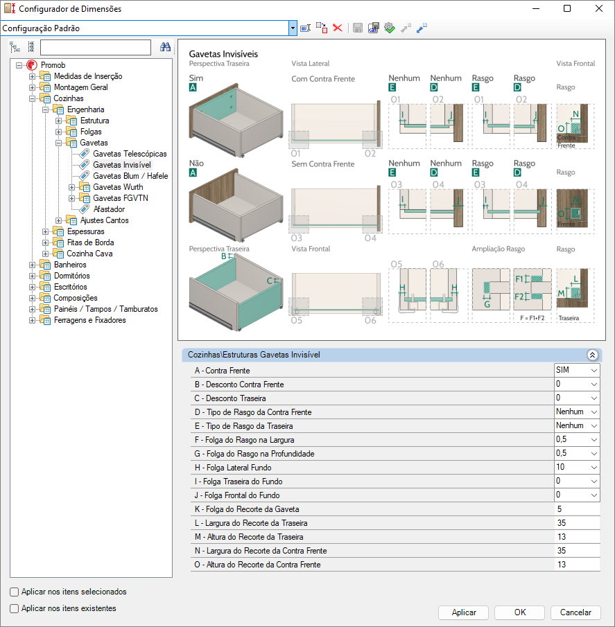Click the rename configuration icon
Screen dimensions: 615x627
[306, 28]
